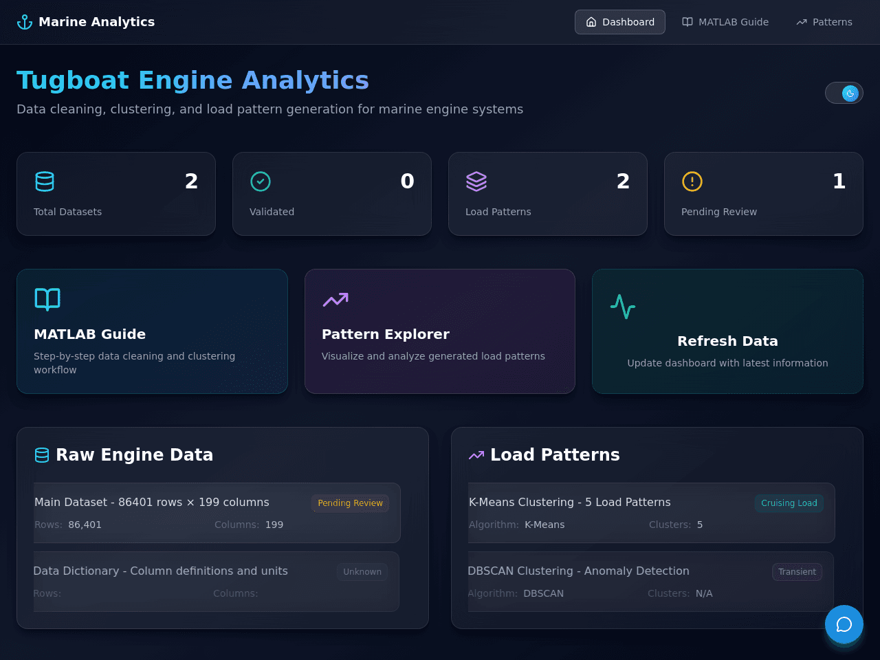This screenshot has height=660, width=880.
Task: Click the Load Patterns stat label
Action: pyautogui.click(x=498, y=212)
